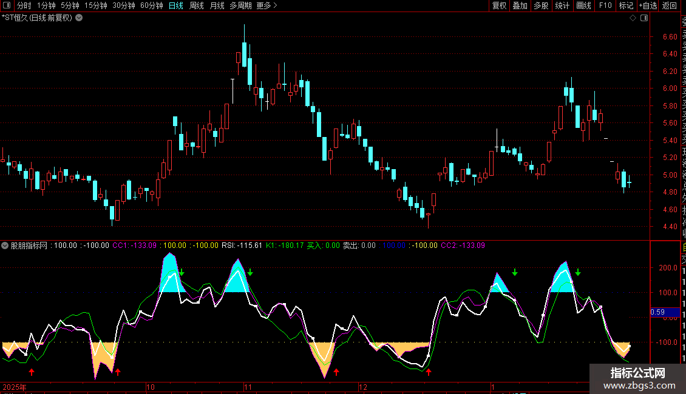Click the 5.00 price axis label

pyautogui.click(x=670, y=175)
